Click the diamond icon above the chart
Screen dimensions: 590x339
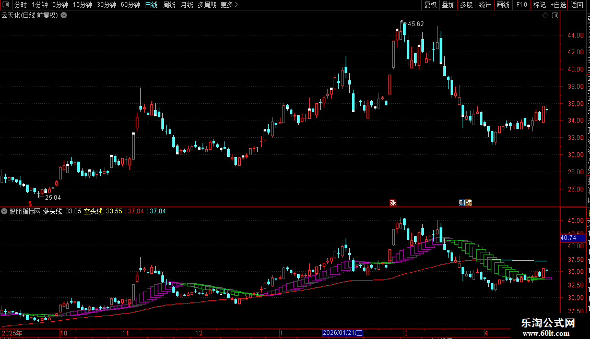tap(545, 16)
